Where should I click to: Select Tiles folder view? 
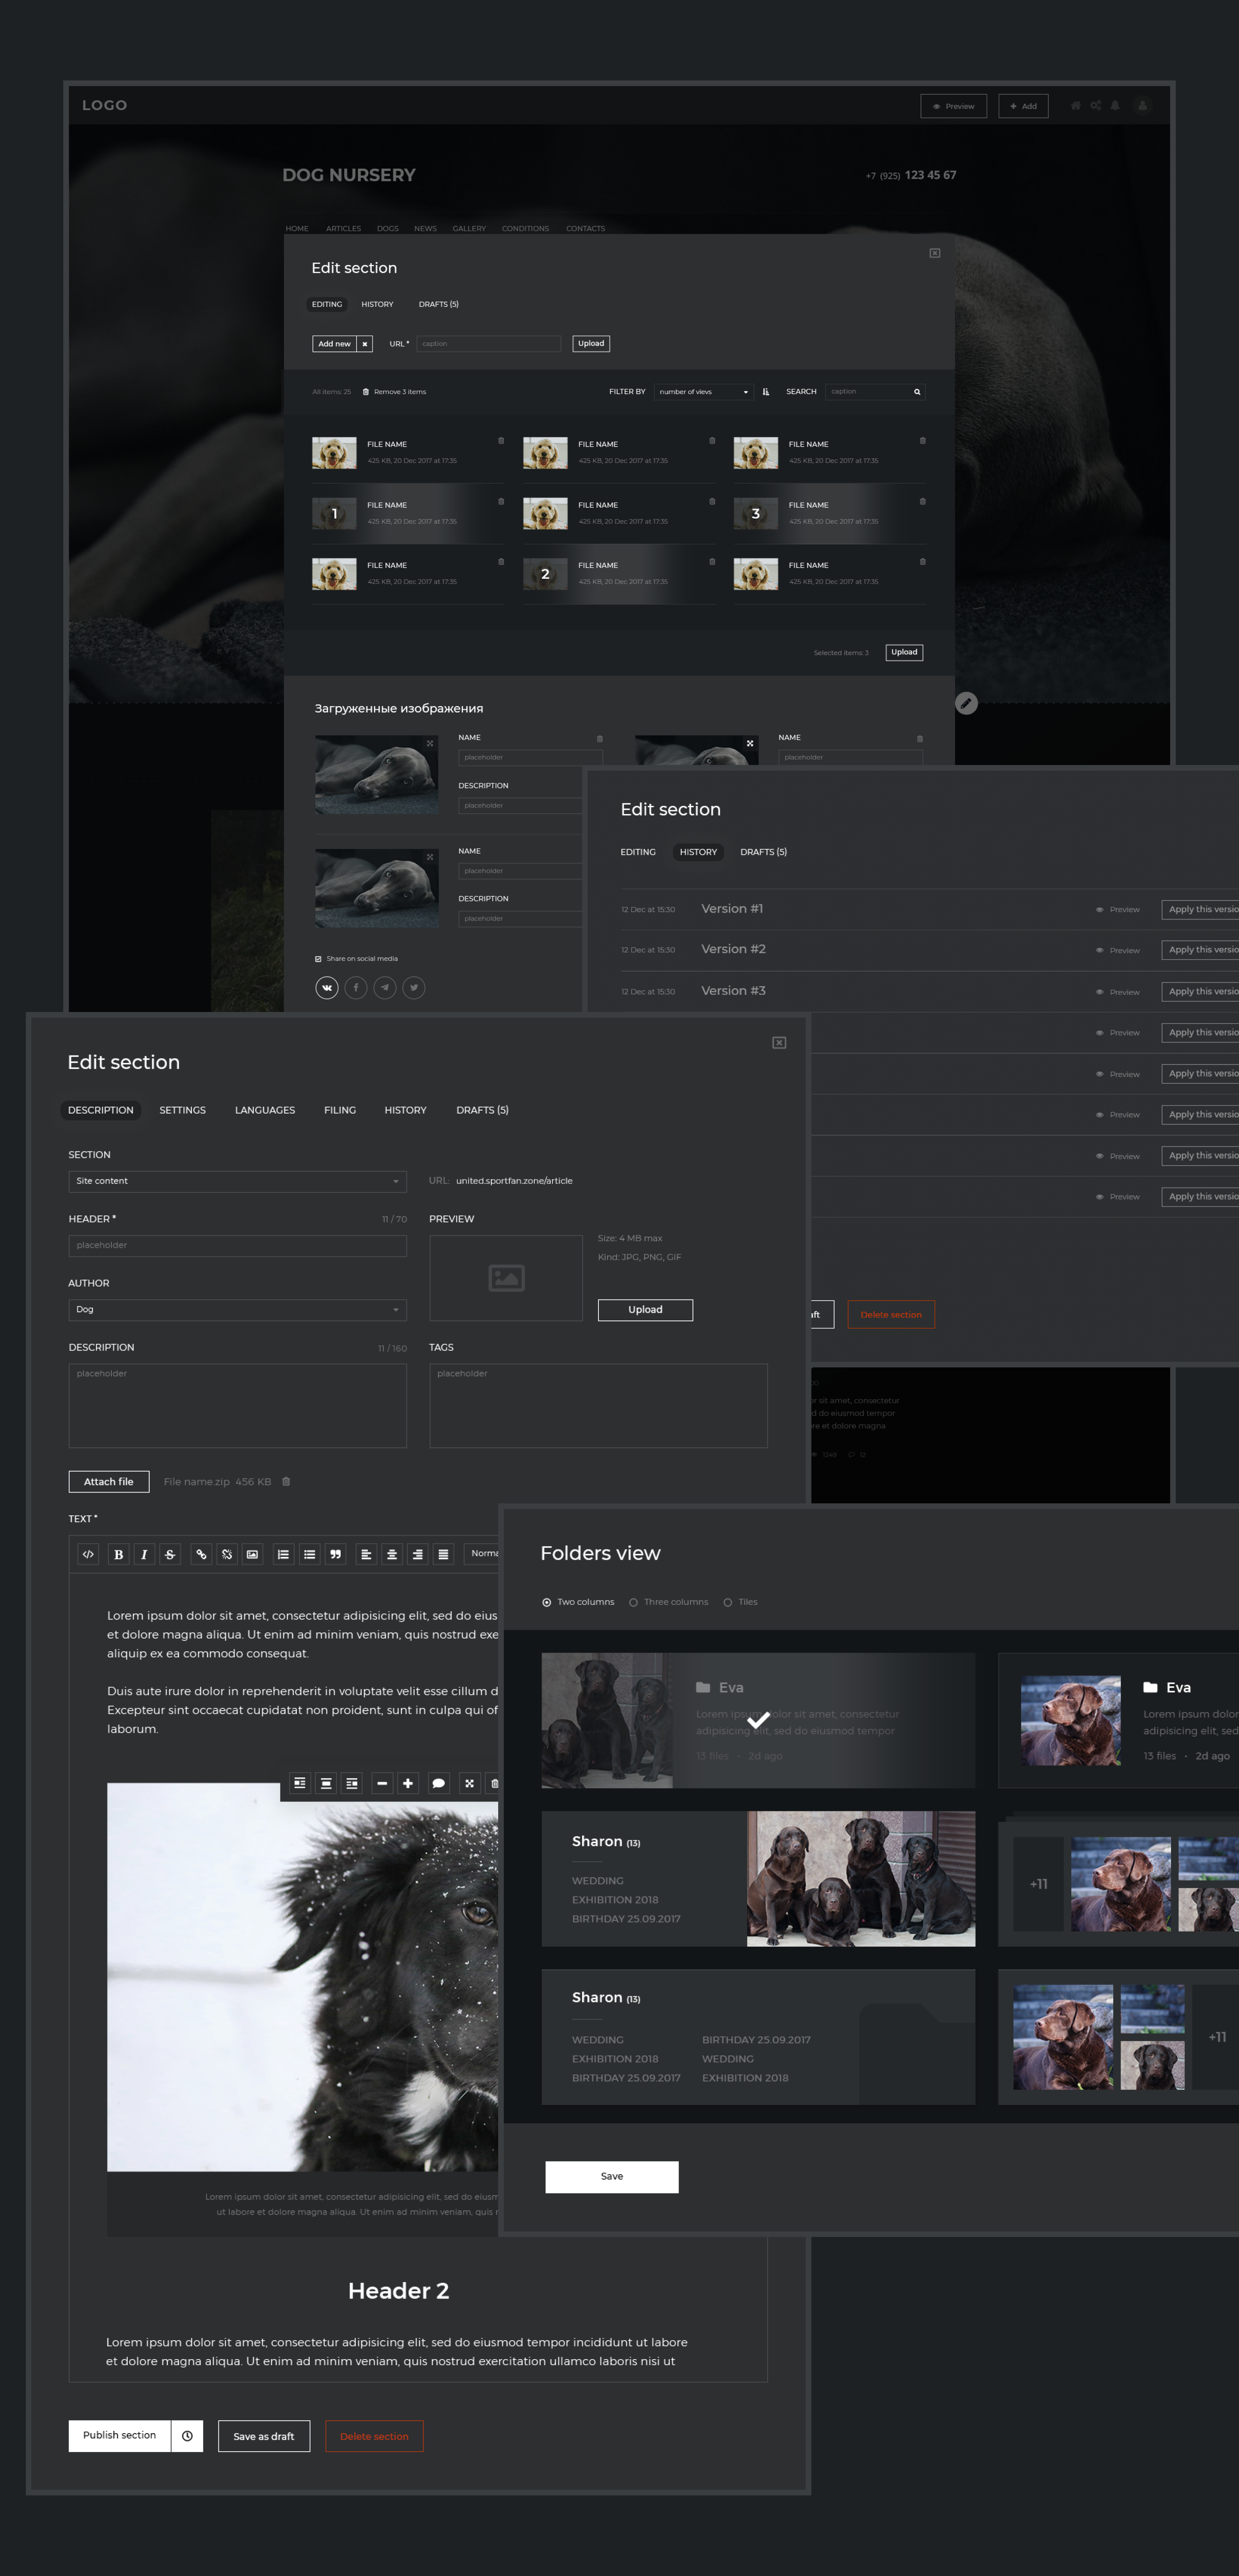(740, 1602)
